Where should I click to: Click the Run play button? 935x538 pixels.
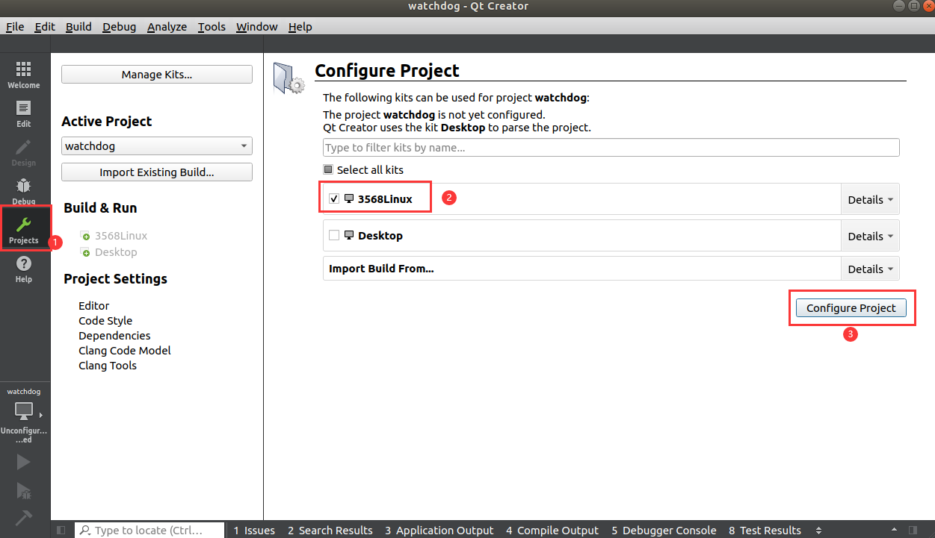[x=24, y=462]
